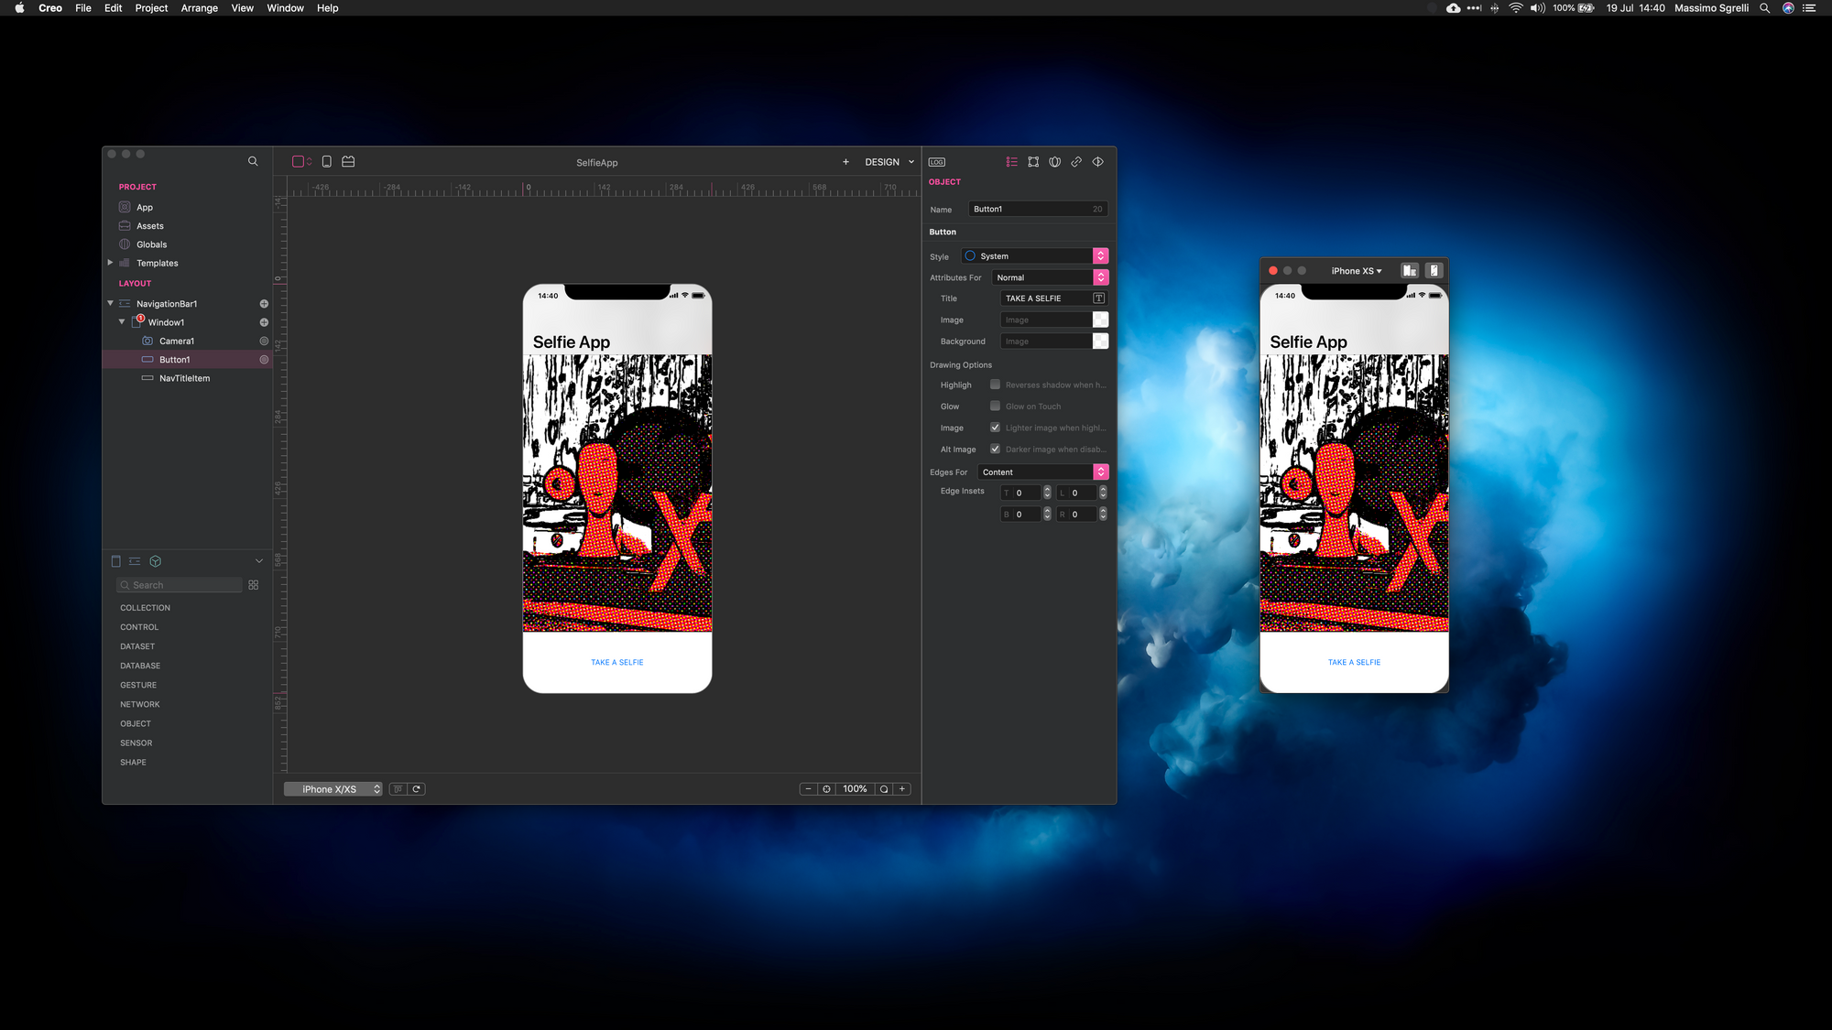Open the Edit menu

(113, 8)
